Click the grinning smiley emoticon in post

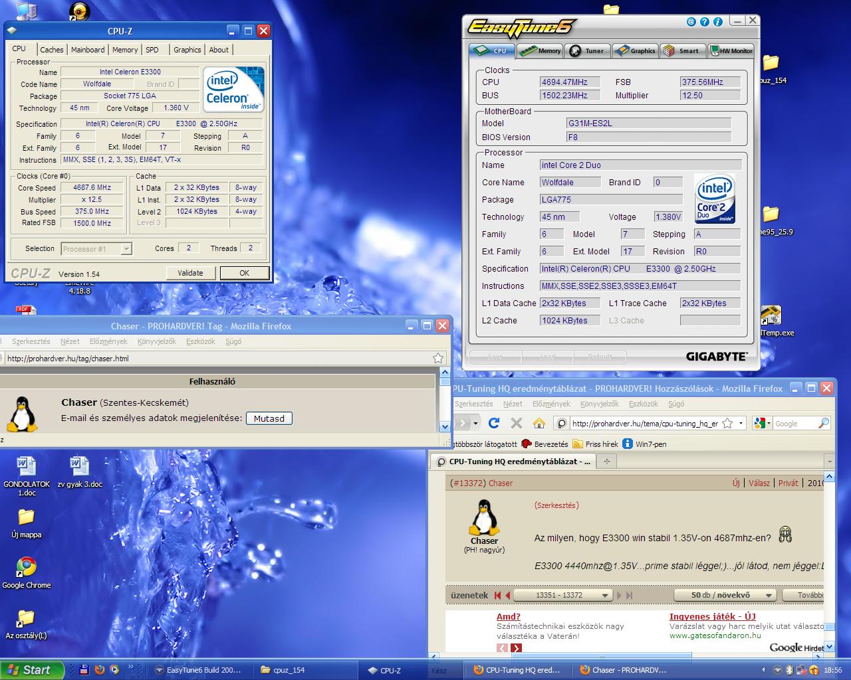[x=785, y=535]
